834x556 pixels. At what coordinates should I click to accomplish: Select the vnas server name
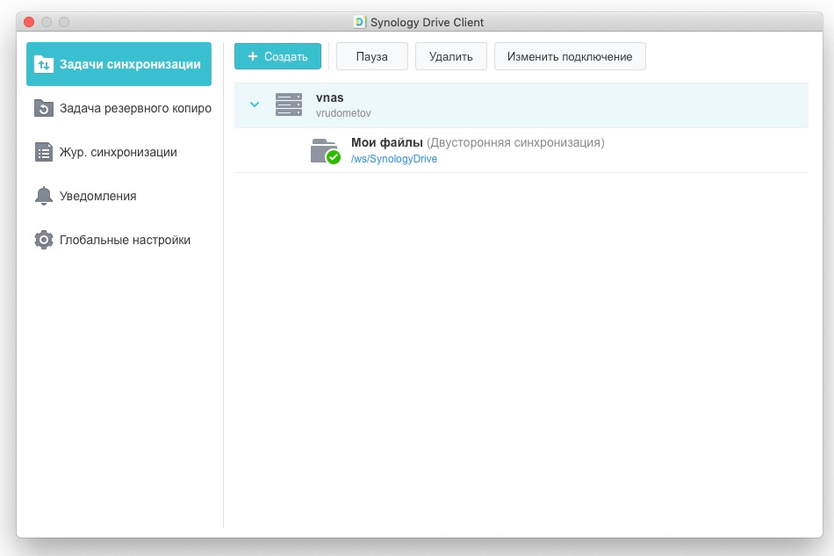tap(329, 98)
